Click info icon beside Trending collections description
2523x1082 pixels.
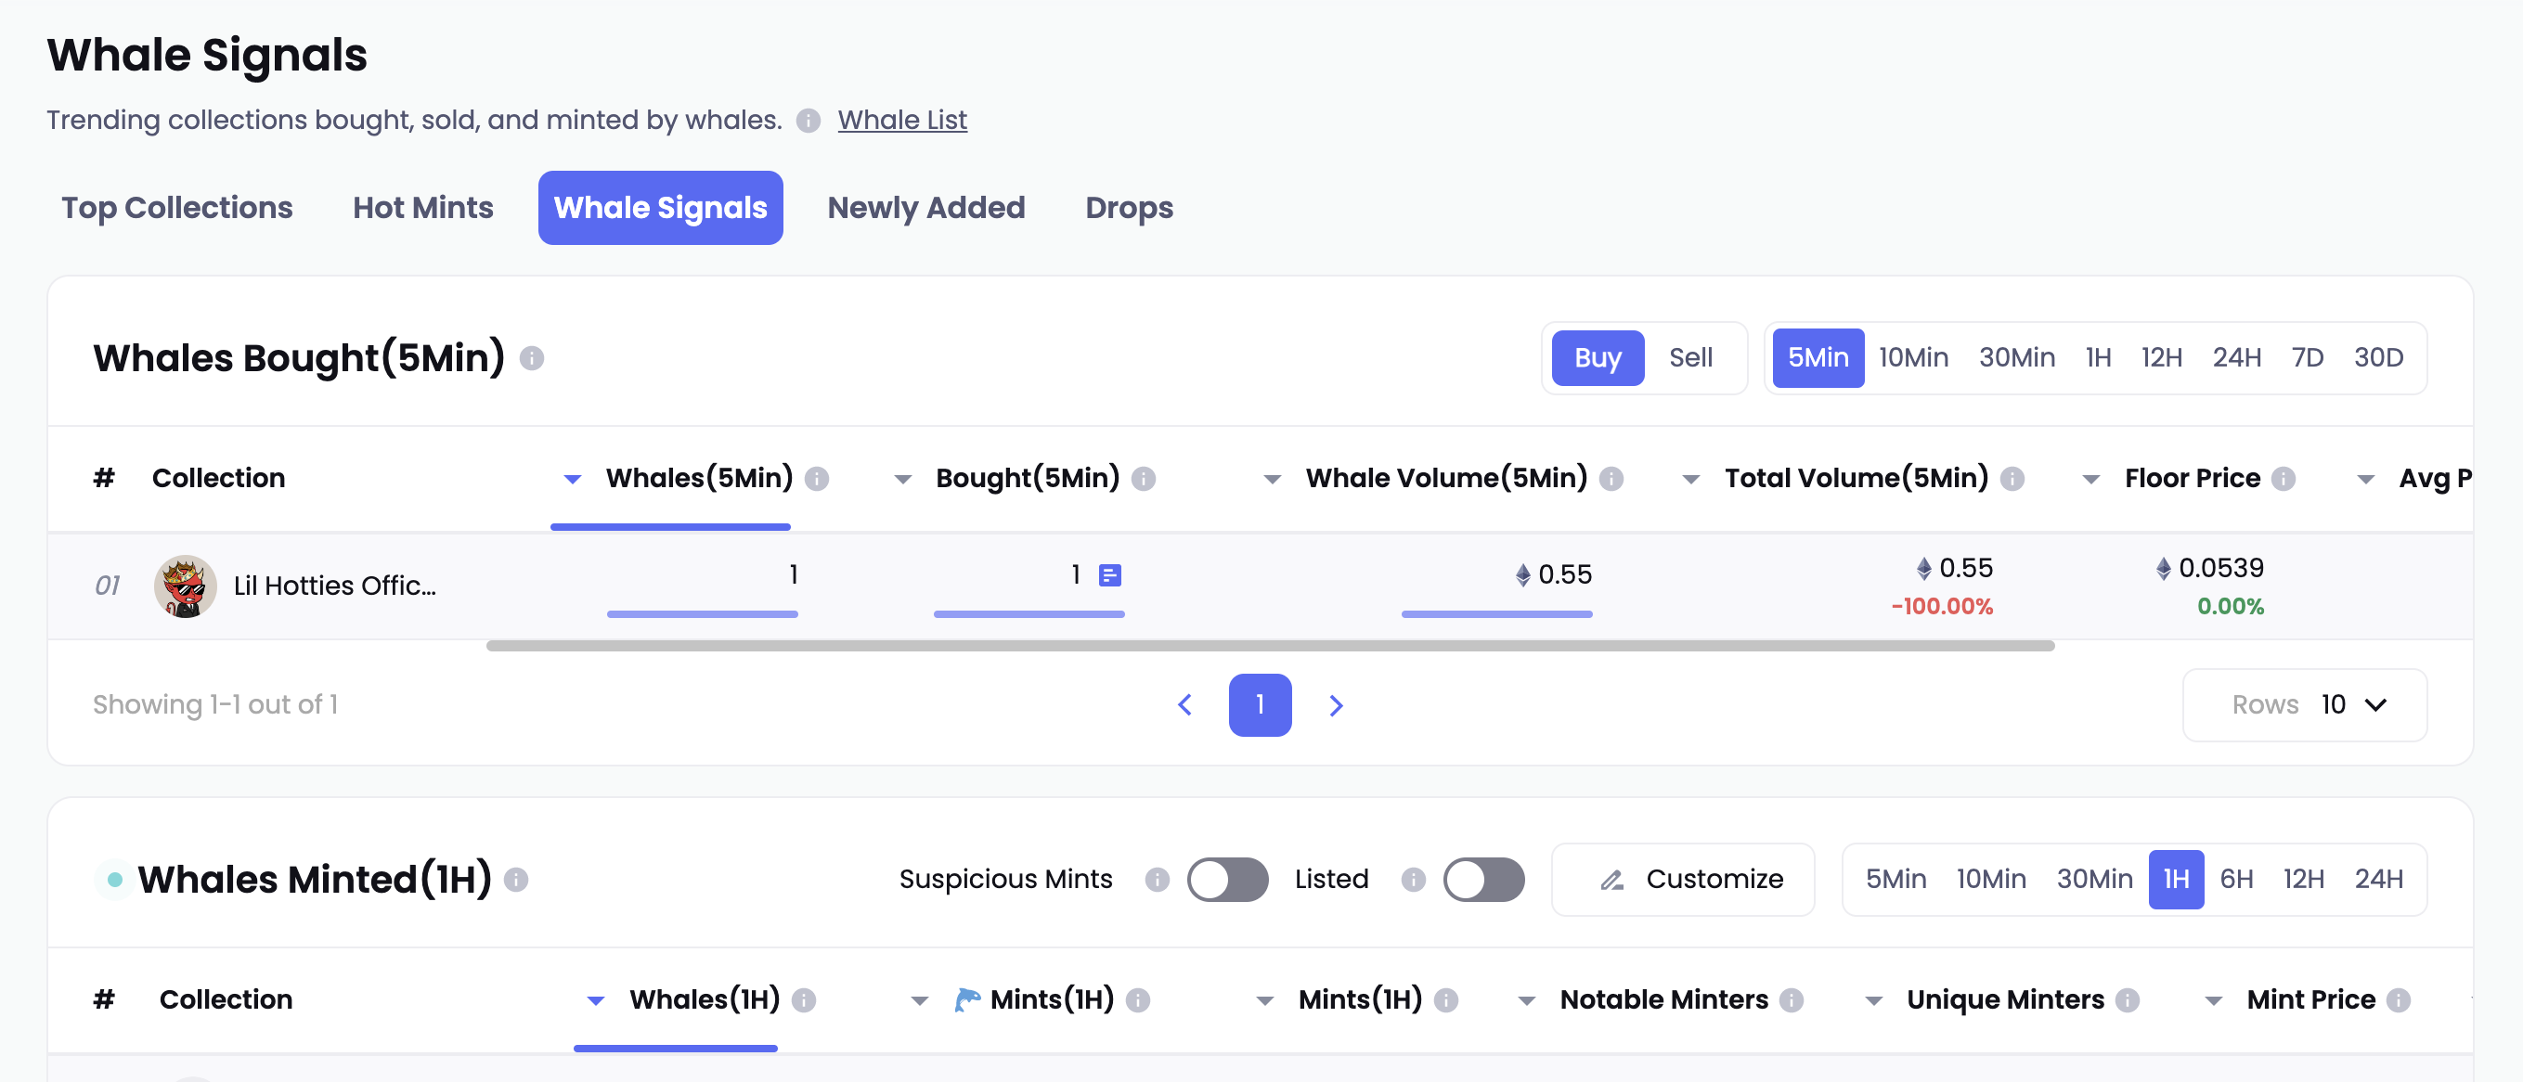pyautogui.click(x=808, y=121)
